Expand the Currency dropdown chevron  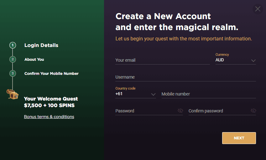pyautogui.click(x=253, y=60)
